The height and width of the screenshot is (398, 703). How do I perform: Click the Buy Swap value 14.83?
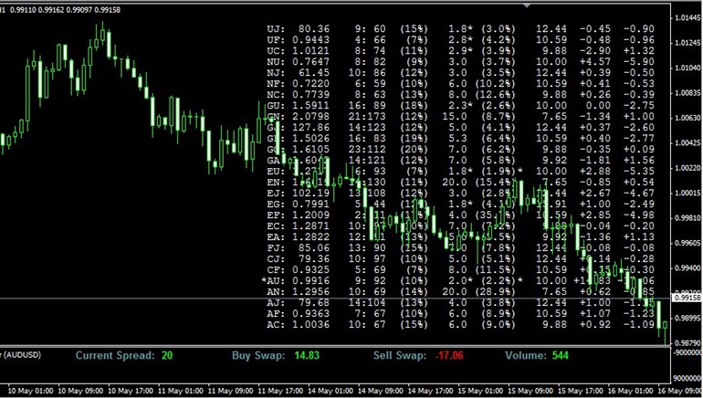tap(296, 354)
